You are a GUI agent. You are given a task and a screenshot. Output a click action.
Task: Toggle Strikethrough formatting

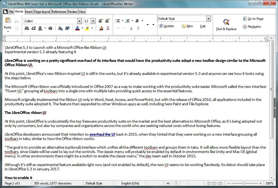pyautogui.click(x=50, y=28)
